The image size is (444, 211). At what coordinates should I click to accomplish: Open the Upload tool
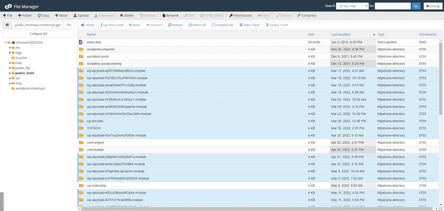tap(81, 16)
